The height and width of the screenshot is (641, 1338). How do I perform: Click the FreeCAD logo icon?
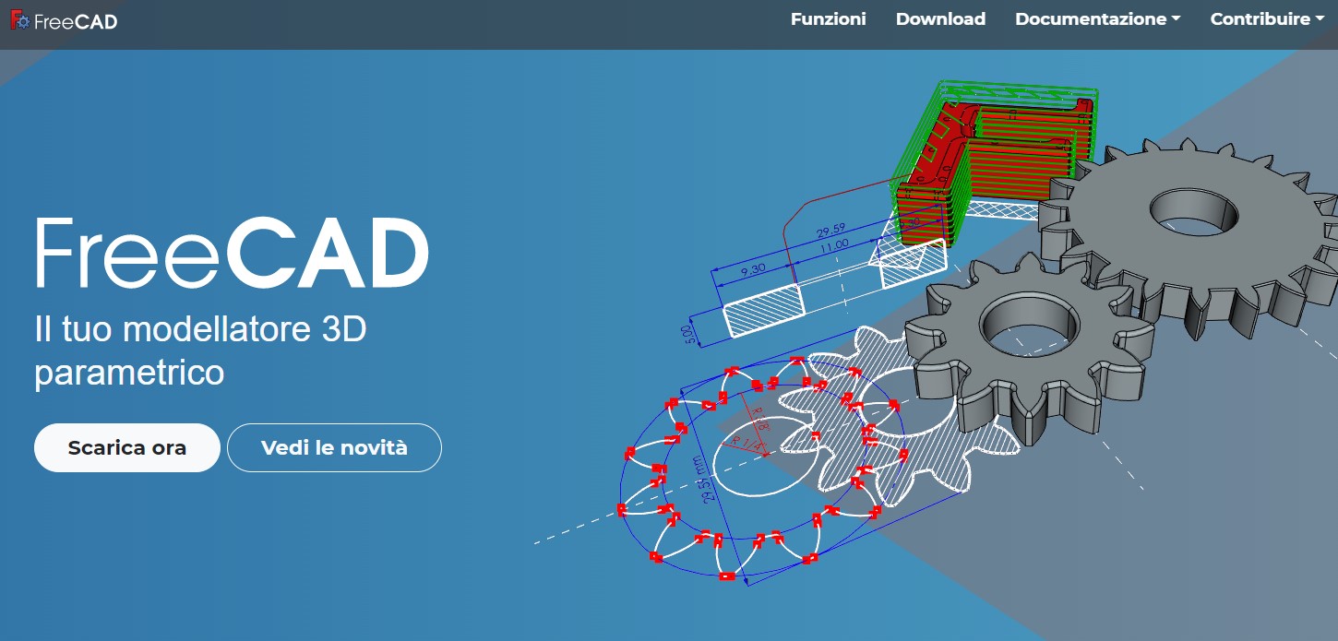click(x=17, y=18)
